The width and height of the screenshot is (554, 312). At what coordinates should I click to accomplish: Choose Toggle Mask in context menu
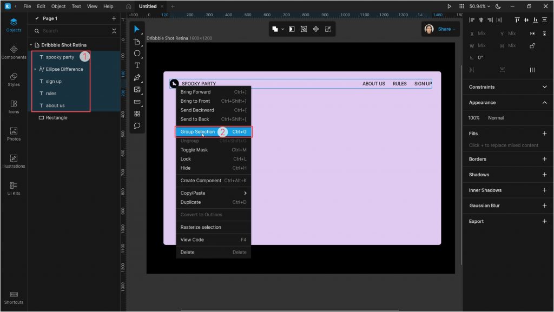213,150
